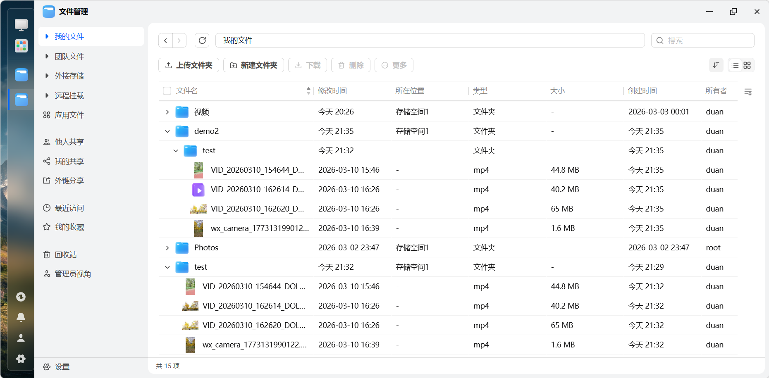Click the 新建文件夹 button
The image size is (769, 378).
(253, 65)
